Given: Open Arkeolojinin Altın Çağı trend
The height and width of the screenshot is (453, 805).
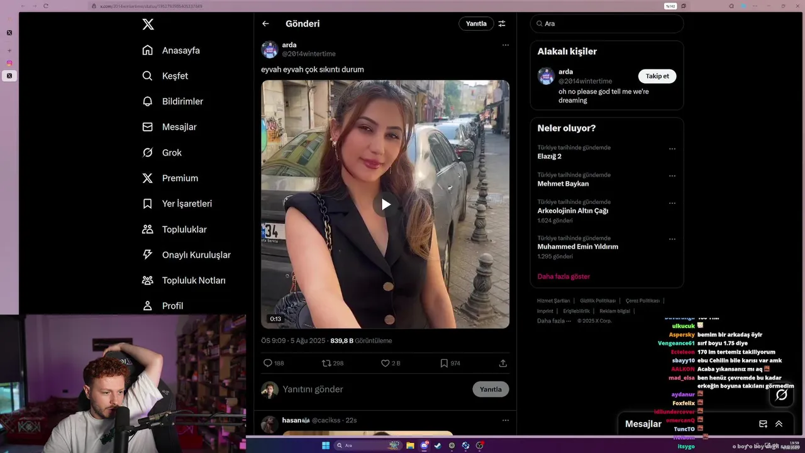Looking at the screenshot, I should coord(572,211).
